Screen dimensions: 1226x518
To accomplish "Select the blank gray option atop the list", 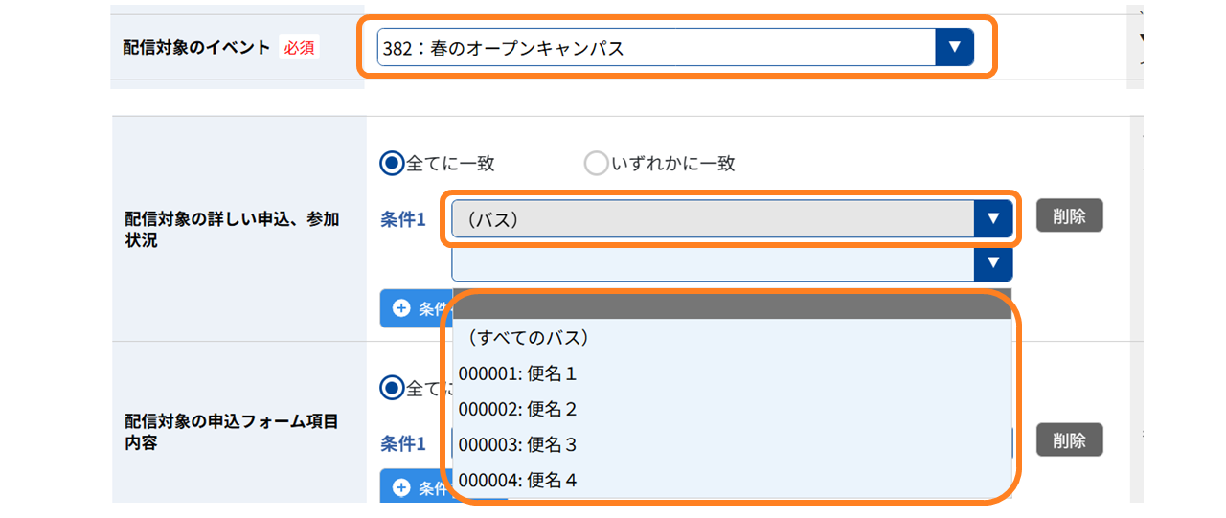I will (732, 304).
